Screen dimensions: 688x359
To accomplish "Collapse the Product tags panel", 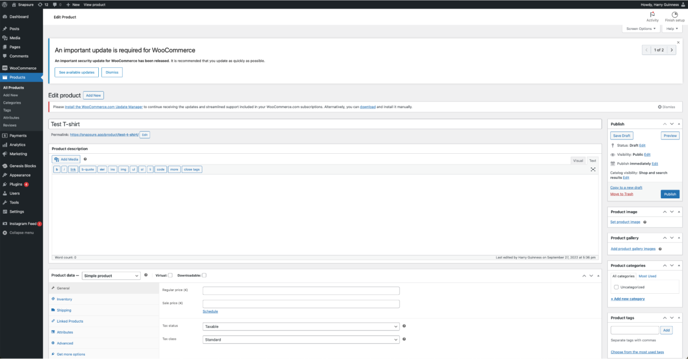I will (x=679, y=318).
